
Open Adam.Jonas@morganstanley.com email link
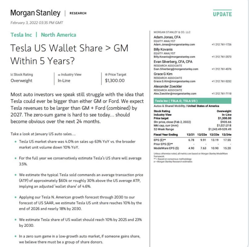174,44
